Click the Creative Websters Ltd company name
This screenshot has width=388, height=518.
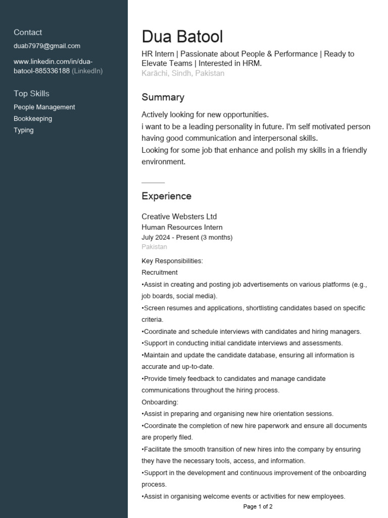179,217
